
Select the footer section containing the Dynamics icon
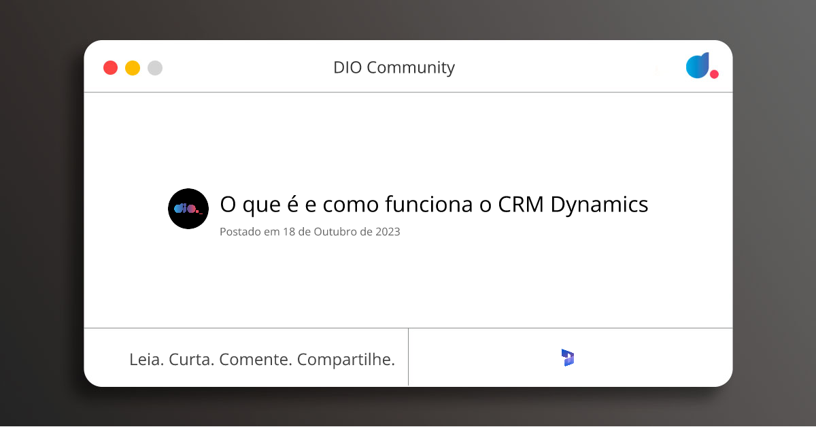[570, 357]
